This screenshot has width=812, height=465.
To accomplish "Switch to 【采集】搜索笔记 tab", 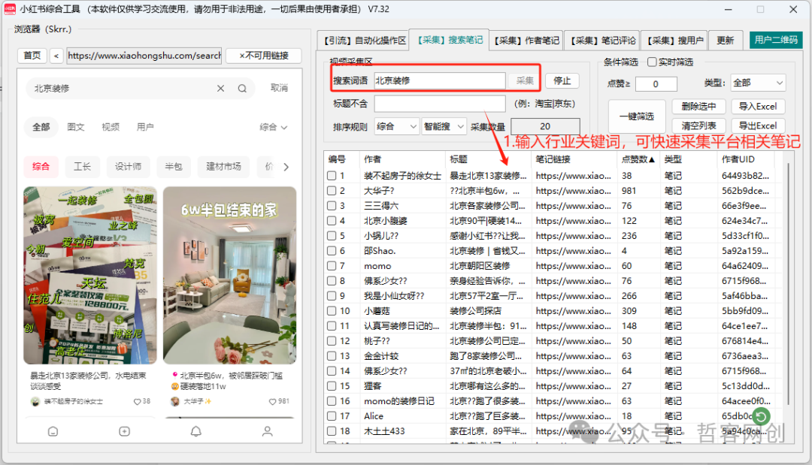I will [x=450, y=40].
